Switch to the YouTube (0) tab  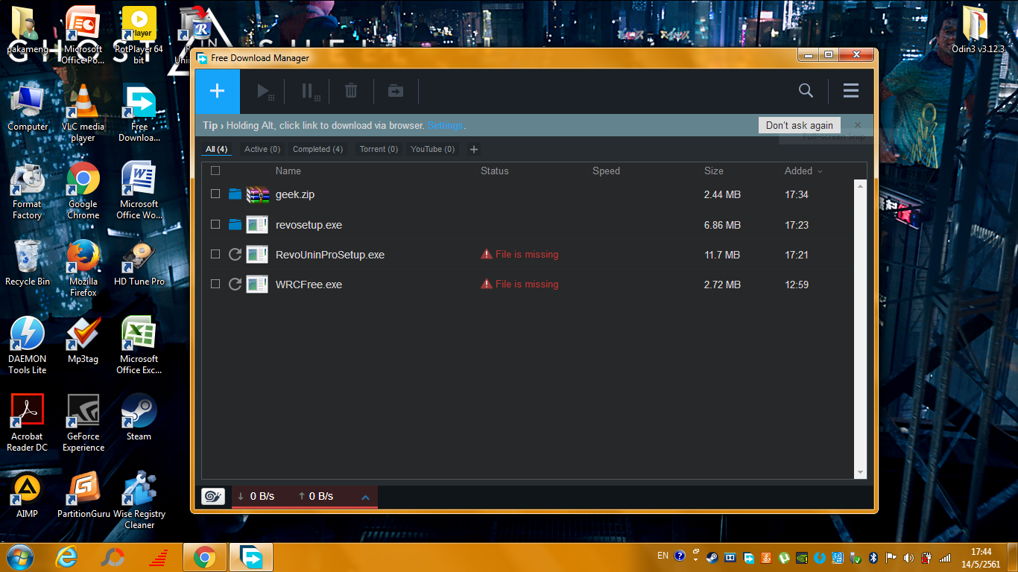(x=433, y=149)
